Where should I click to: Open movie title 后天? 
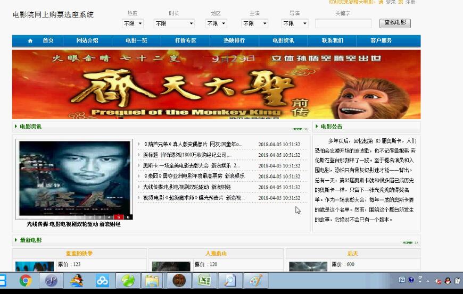coord(353,253)
